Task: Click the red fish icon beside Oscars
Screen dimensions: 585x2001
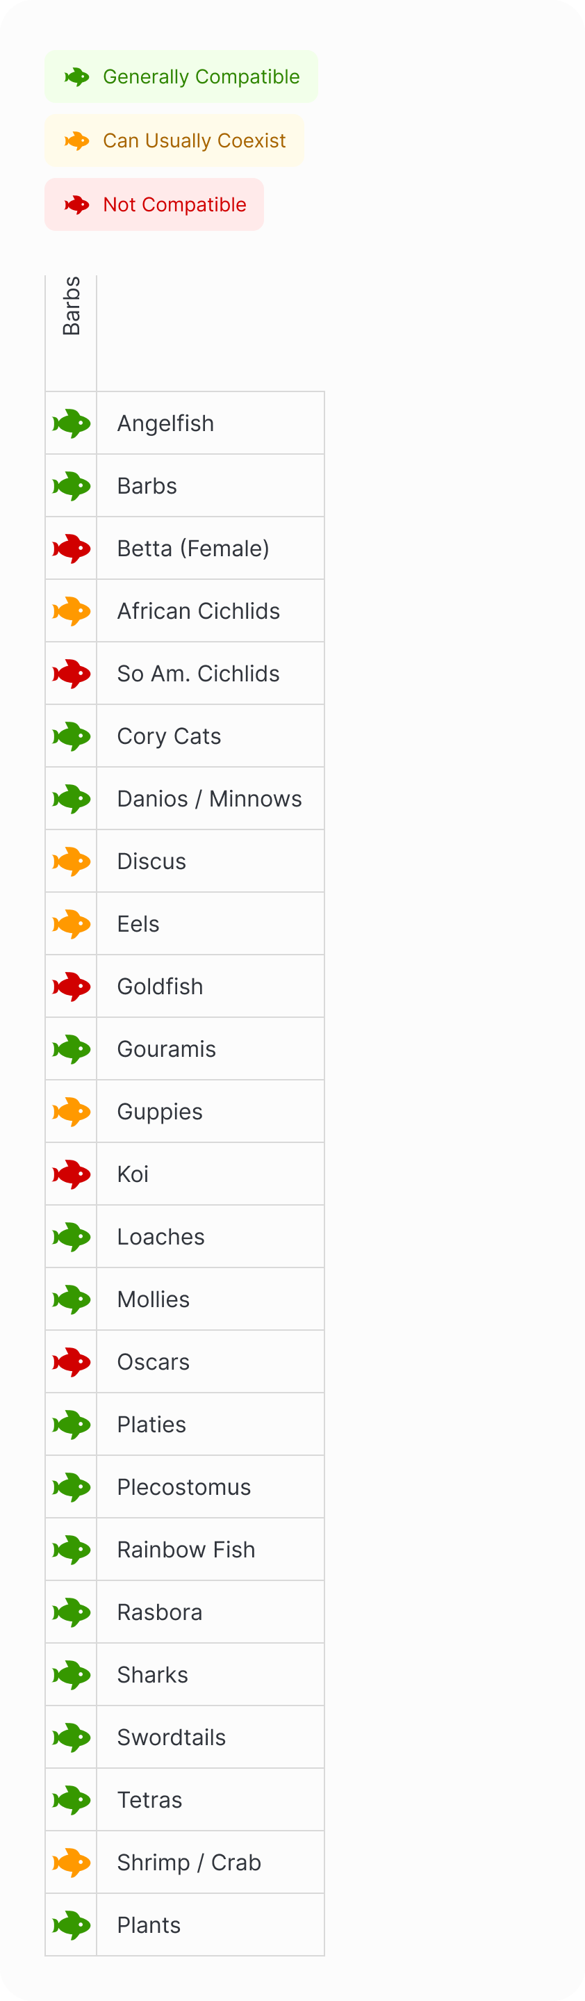Action: 72,1362
